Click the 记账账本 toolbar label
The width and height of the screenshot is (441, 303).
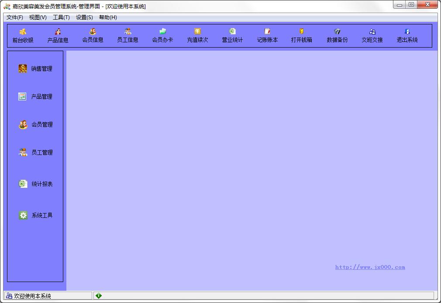point(267,40)
